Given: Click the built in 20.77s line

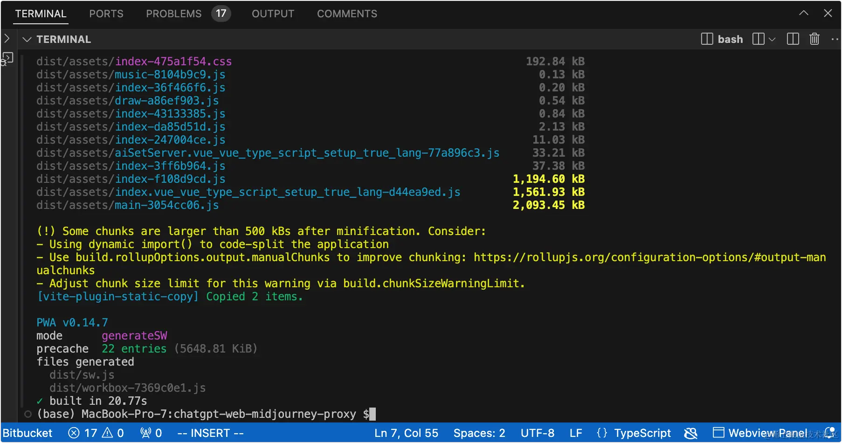Looking at the screenshot, I should point(91,401).
